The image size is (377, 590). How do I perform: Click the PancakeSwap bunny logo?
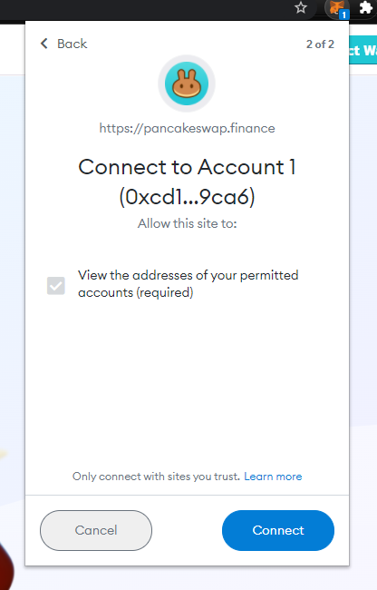pyautogui.click(x=187, y=84)
